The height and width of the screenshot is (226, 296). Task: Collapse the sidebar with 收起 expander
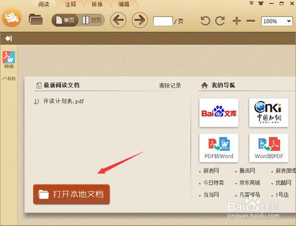(x=9, y=79)
